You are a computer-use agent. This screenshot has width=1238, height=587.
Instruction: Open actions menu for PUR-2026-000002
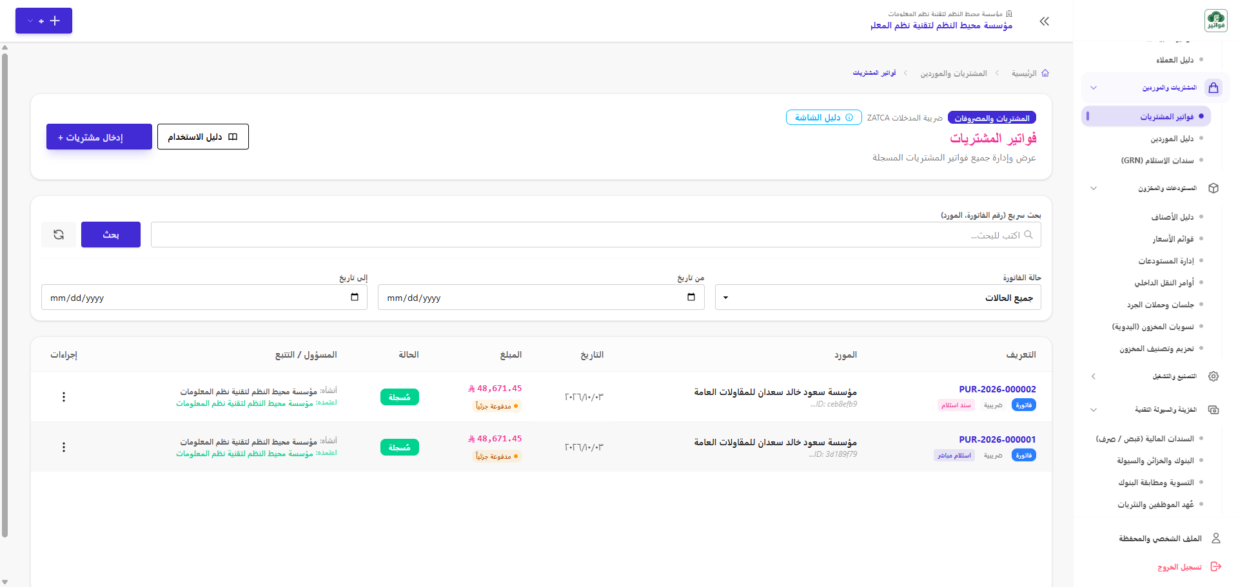64,397
